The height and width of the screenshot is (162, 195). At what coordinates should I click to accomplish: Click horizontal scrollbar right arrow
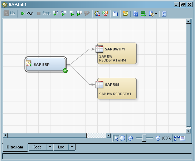click(108, 136)
